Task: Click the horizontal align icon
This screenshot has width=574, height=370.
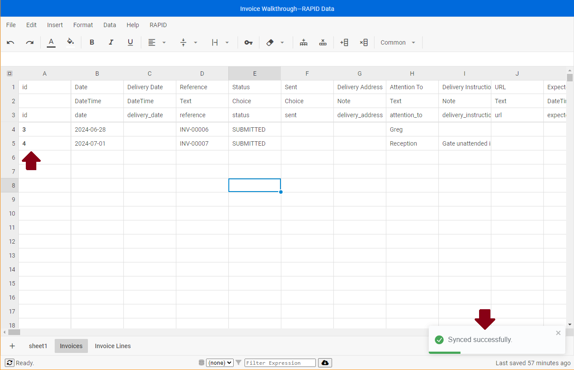Action: point(152,42)
